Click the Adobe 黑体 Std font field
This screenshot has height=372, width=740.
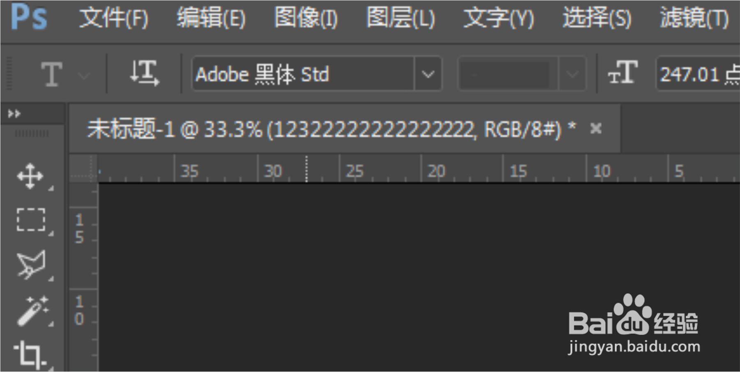coord(303,74)
